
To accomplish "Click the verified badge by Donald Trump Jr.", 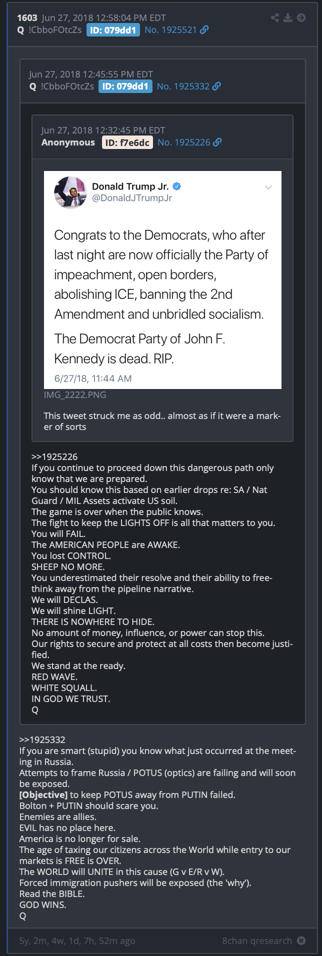I will 177,186.
